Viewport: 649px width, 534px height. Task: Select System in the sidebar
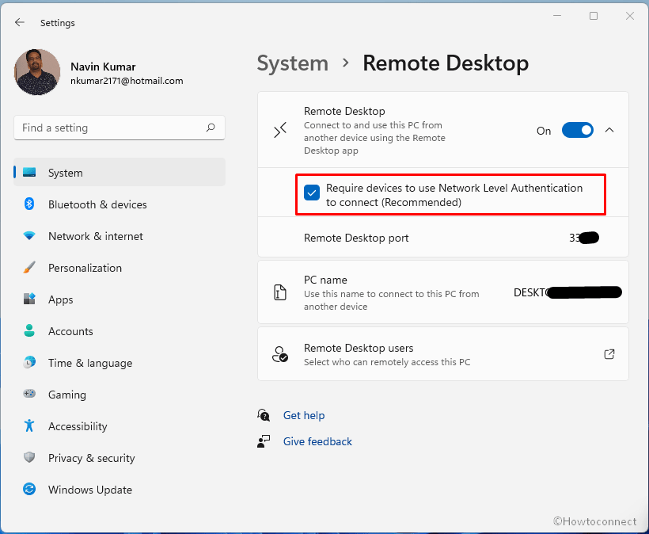(x=120, y=173)
